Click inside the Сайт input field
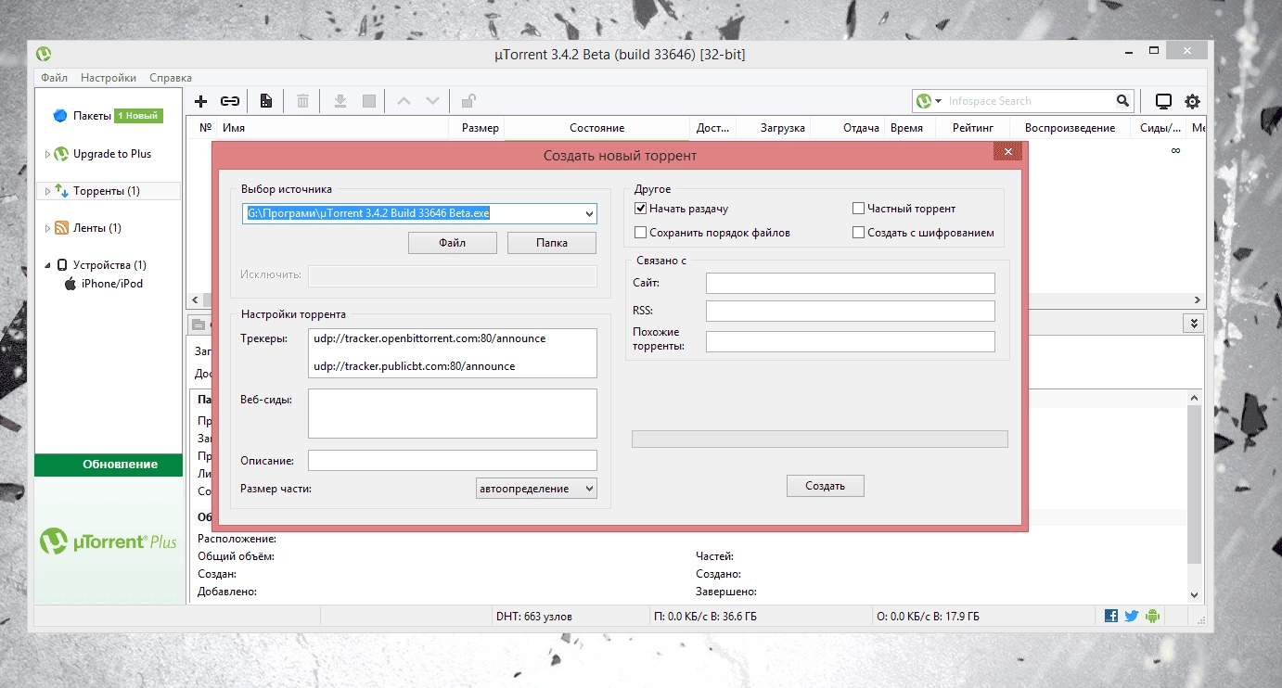The image size is (1282, 688). coord(850,283)
